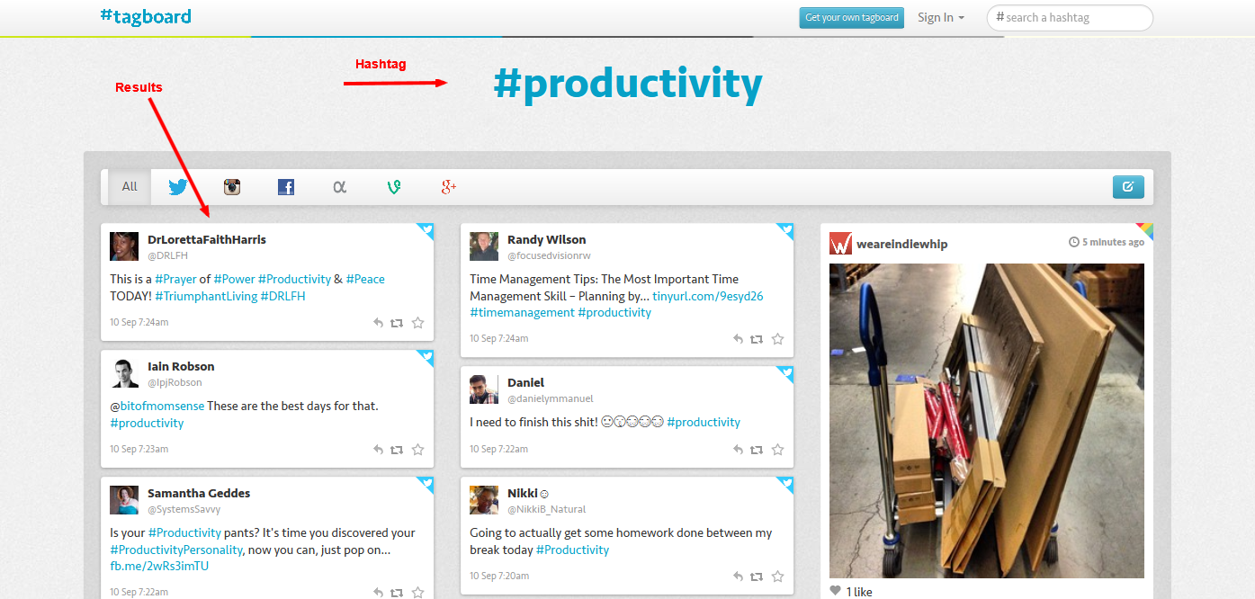
Task: Filter results by Instagram icon
Action: (232, 187)
